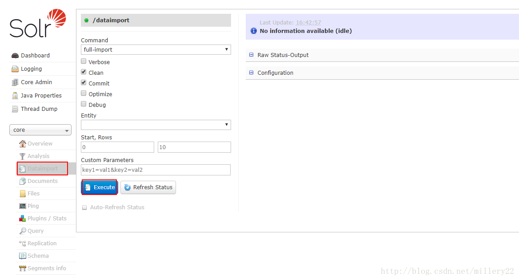Open the Entity dropdown
Viewport: 519px width, 280px height.
coord(156,125)
